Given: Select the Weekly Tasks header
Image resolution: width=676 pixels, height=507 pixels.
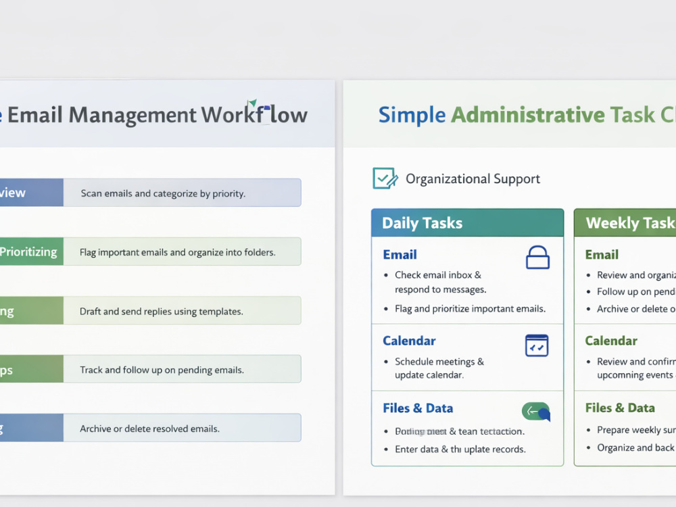Looking at the screenshot, I should pos(625,223).
